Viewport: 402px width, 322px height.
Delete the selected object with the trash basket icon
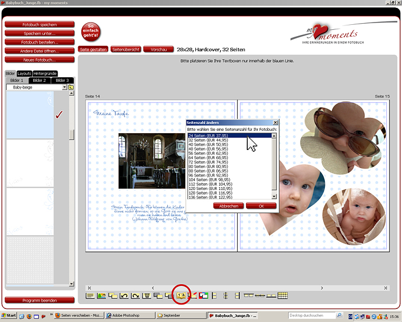(146, 296)
